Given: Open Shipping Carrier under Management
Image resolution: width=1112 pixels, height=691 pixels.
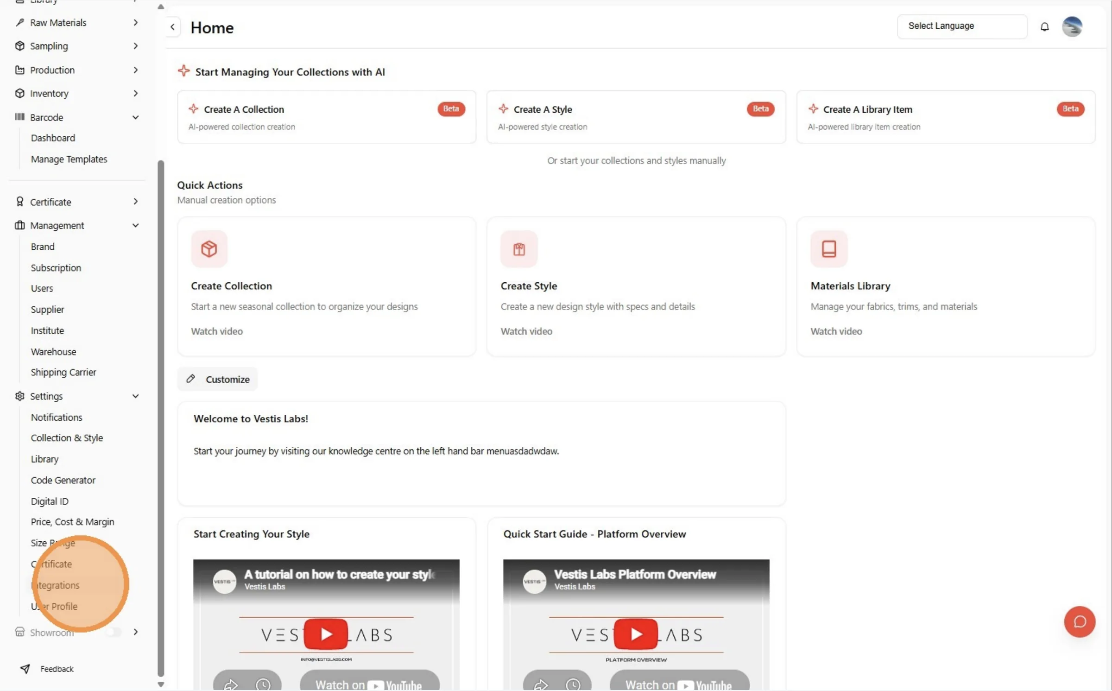Looking at the screenshot, I should 63,372.
